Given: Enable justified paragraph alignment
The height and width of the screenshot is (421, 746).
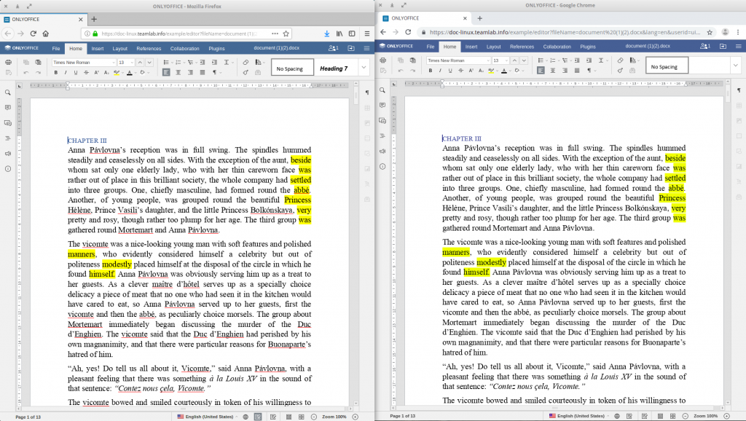Looking at the screenshot, I should (203, 72).
